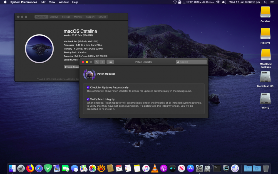Click the Patch Updater pane icon
The height and width of the screenshot is (174, 278).
pyautogui.click(x=89, y=74)
